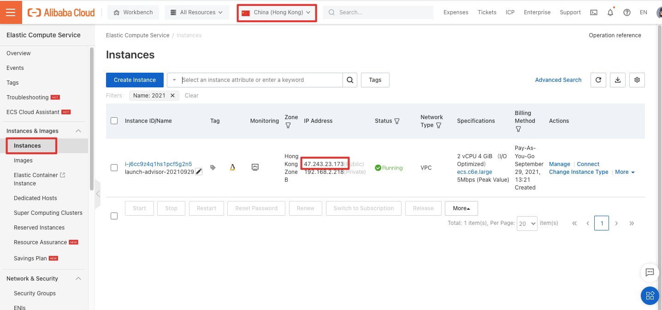Click the tag icon for launch-advisor instance

point(213,168)
